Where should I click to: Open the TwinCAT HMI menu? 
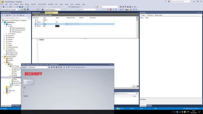pyautogui.click(x=42, y=4)
